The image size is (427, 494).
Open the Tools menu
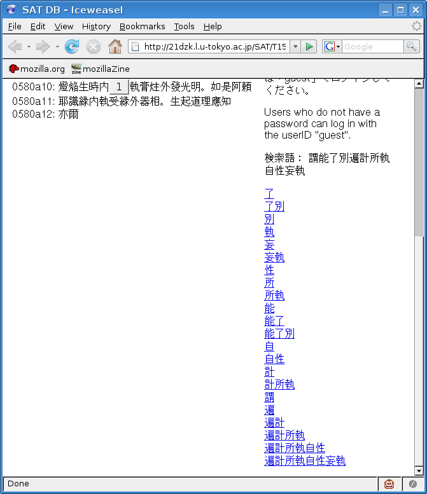tap(184, 27)
